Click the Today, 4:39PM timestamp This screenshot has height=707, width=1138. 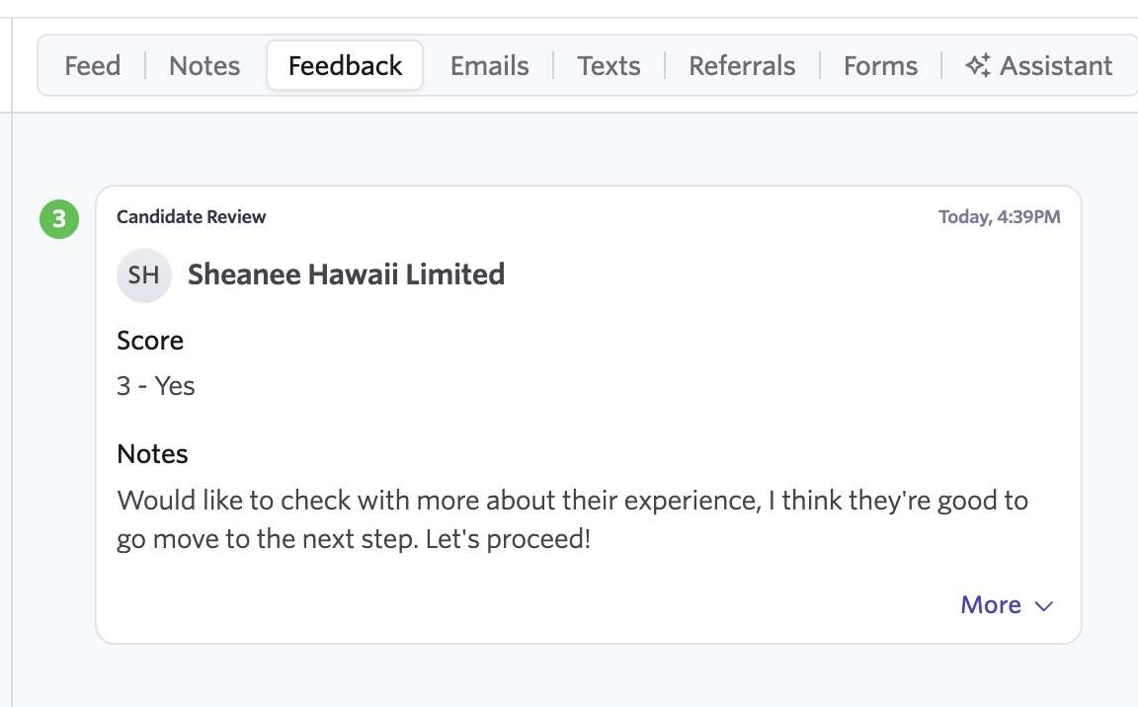[x=999, y=217]
